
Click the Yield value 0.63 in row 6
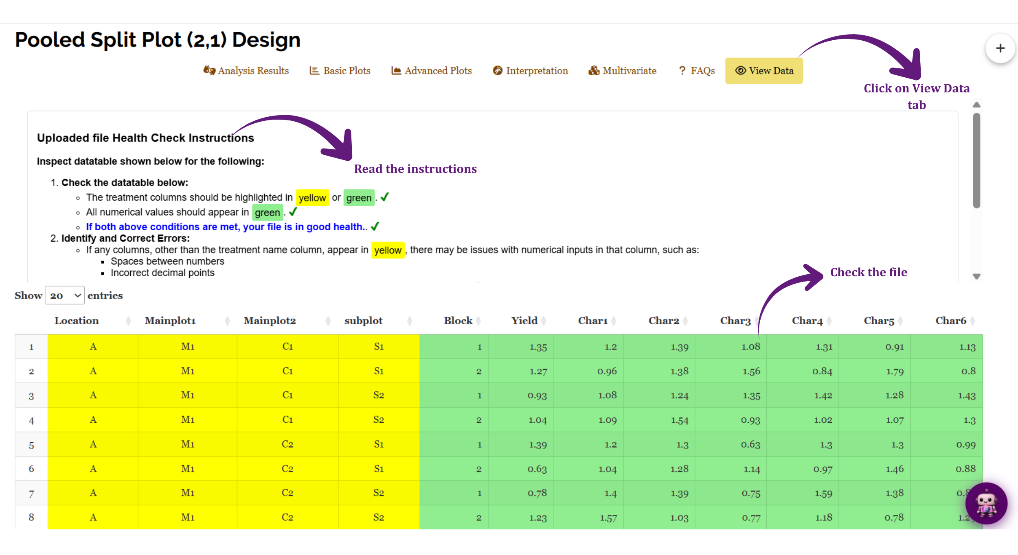[537, 469]
